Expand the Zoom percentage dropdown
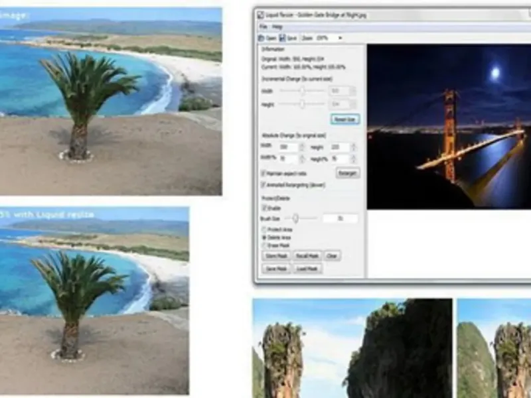The width and height of the screenshot is (531, 398). [341, 38]
